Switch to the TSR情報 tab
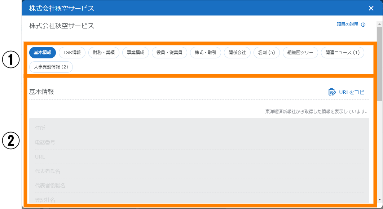 (72, 53)
